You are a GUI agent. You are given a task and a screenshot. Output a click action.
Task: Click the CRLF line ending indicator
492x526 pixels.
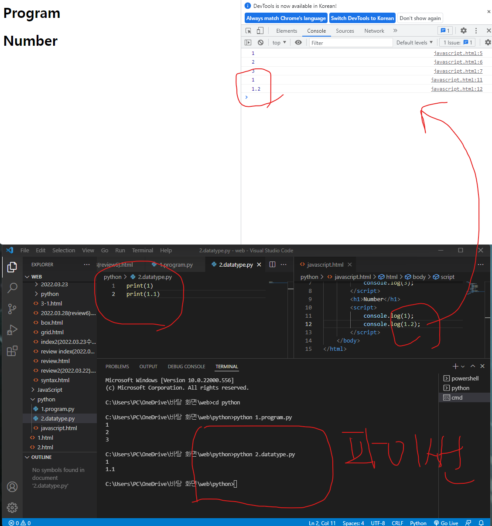click(x=397, y=523)
